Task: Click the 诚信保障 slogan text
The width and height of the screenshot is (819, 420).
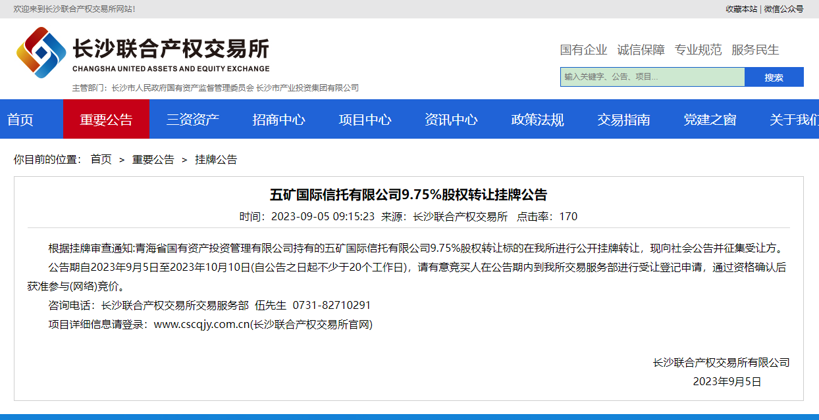Action: [x=641, y=50]
